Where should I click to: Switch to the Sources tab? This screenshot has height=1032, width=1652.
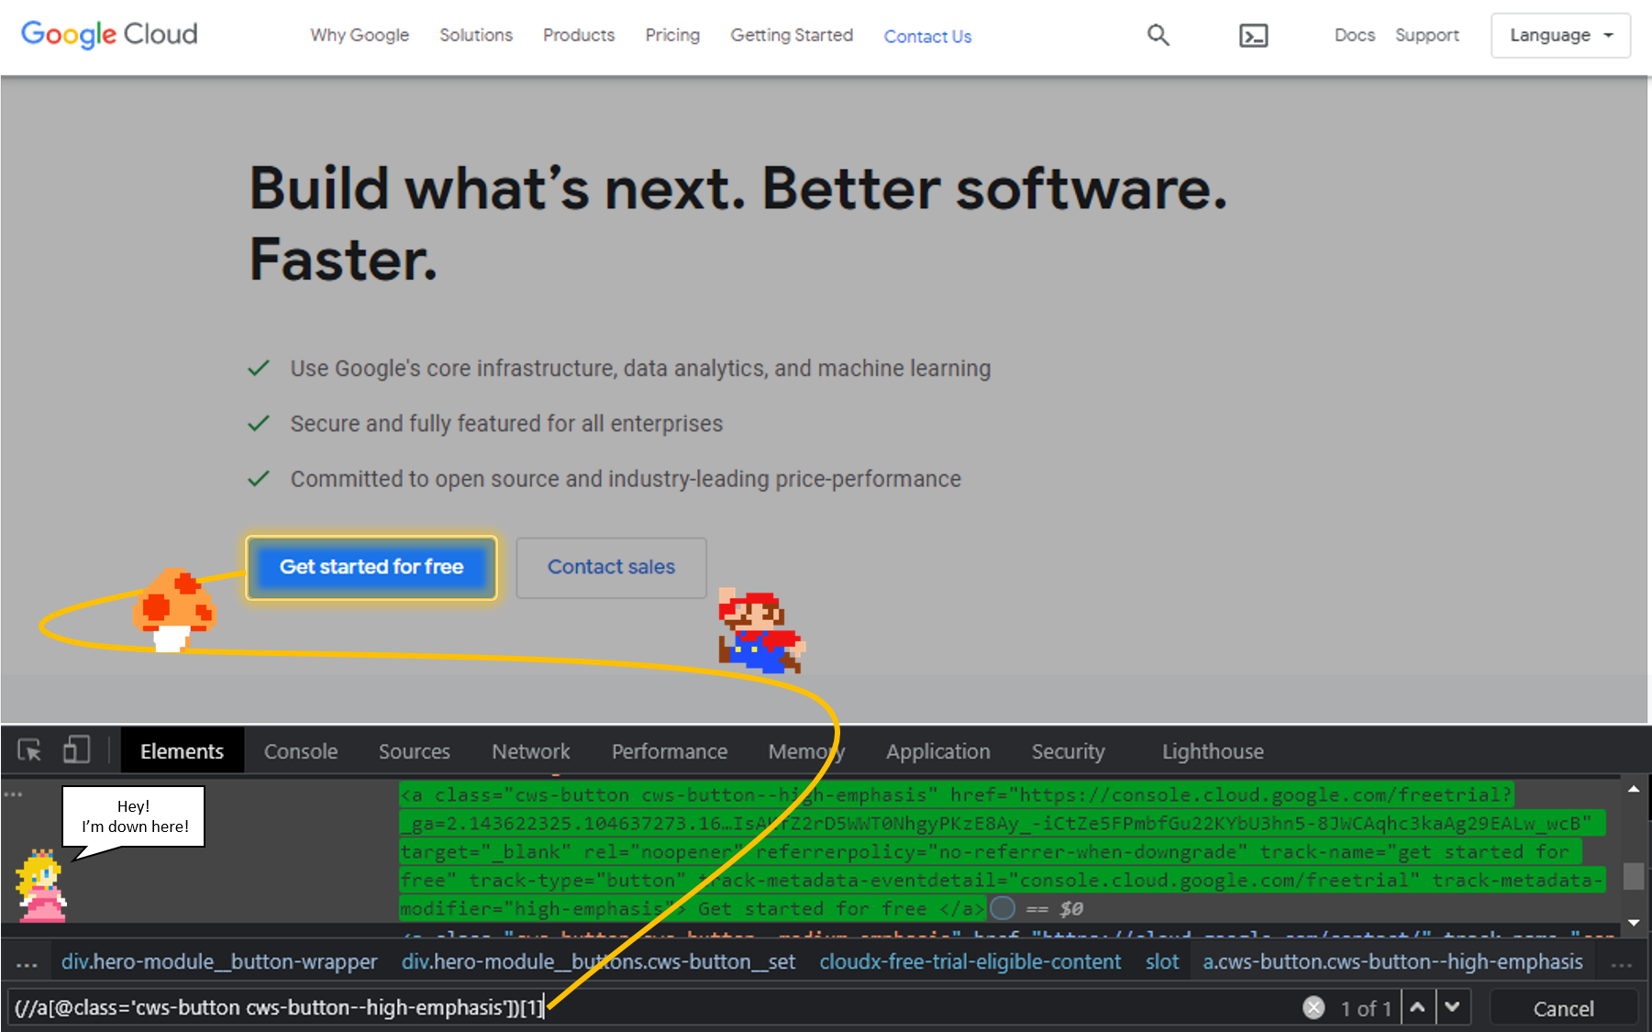coord(415,751)
